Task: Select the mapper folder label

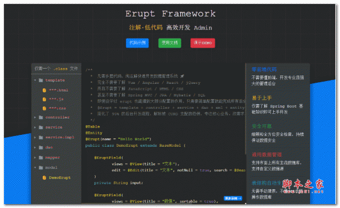Action: pos(53,158)
